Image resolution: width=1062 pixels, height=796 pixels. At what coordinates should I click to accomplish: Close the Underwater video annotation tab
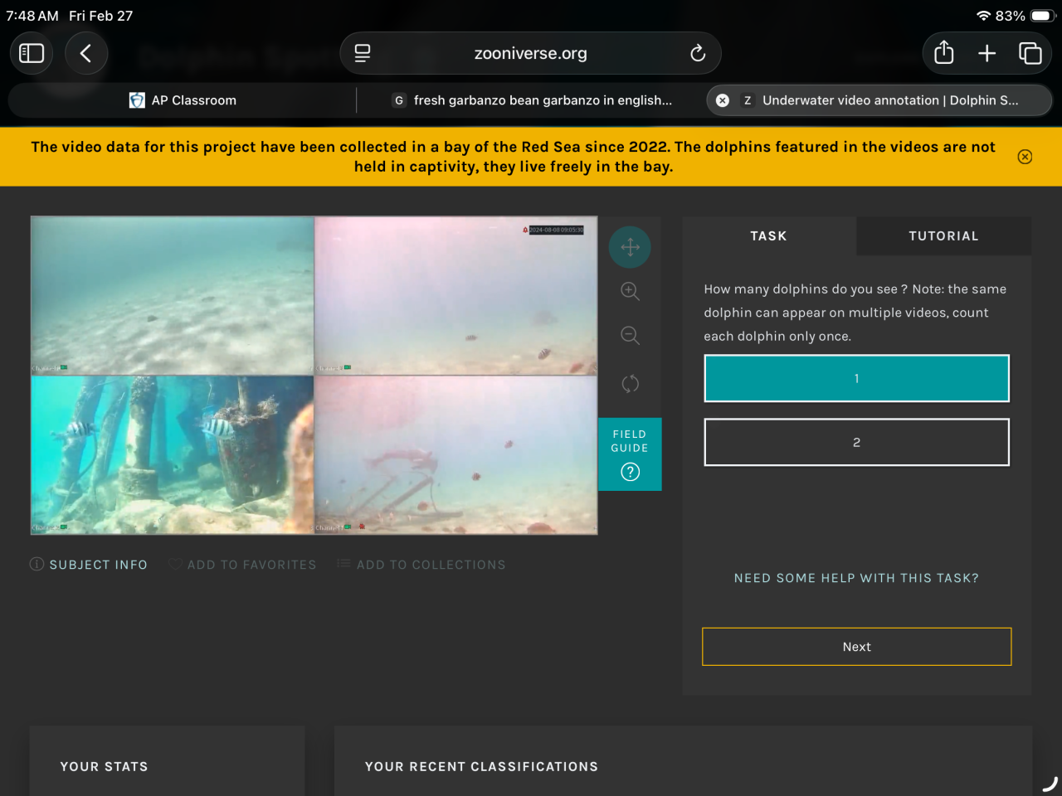coord(723,100)
